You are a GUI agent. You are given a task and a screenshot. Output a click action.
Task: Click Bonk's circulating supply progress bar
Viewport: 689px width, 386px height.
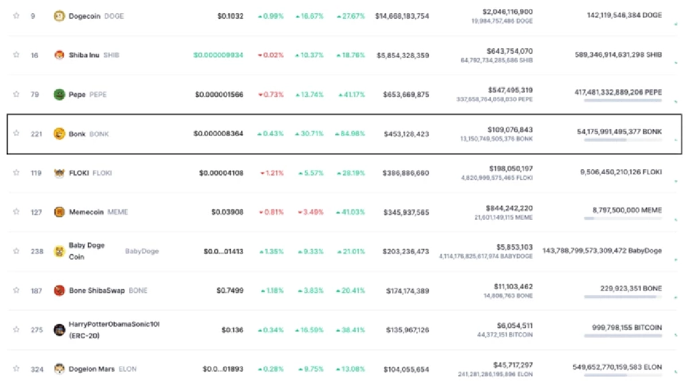[x=622, y=140]
